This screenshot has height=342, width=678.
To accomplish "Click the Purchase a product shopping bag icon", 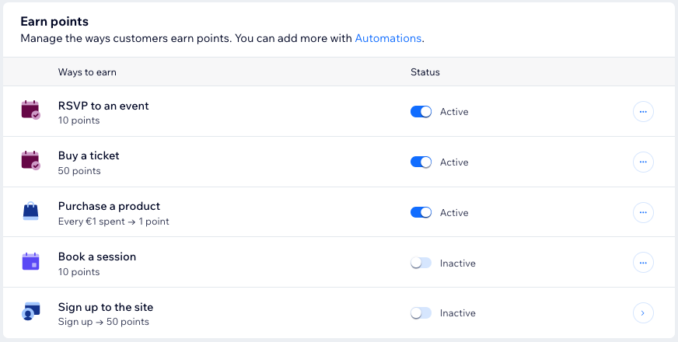I will tap(30, 212).
